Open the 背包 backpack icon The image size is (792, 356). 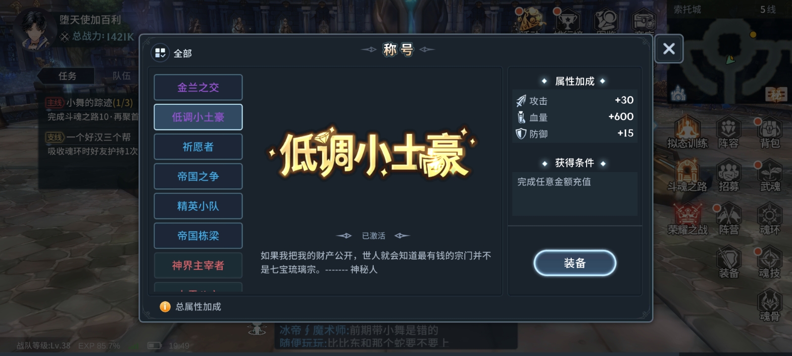click(x=770, y=133)
